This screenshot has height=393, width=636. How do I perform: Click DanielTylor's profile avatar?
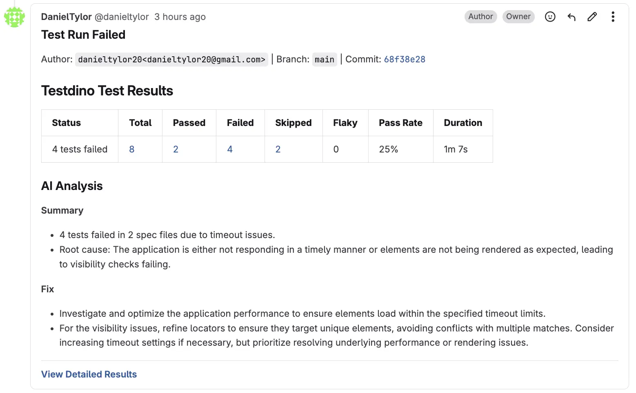click(14, 17)
